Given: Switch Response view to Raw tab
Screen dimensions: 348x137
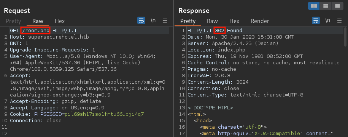Looking at the screenshot, I should (x=212, y=21).
